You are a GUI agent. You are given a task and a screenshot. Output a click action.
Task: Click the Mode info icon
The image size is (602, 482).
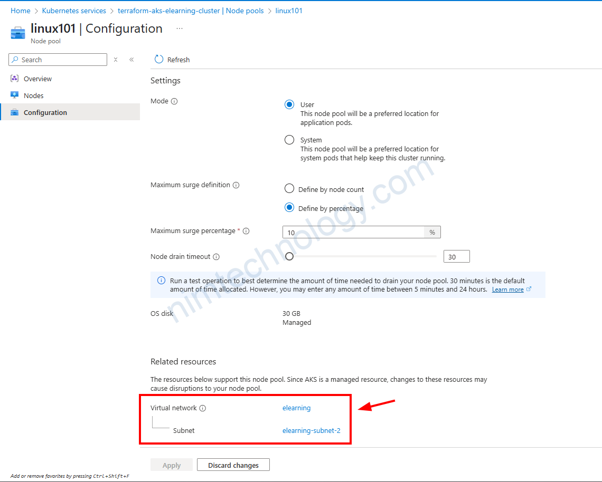174,101
